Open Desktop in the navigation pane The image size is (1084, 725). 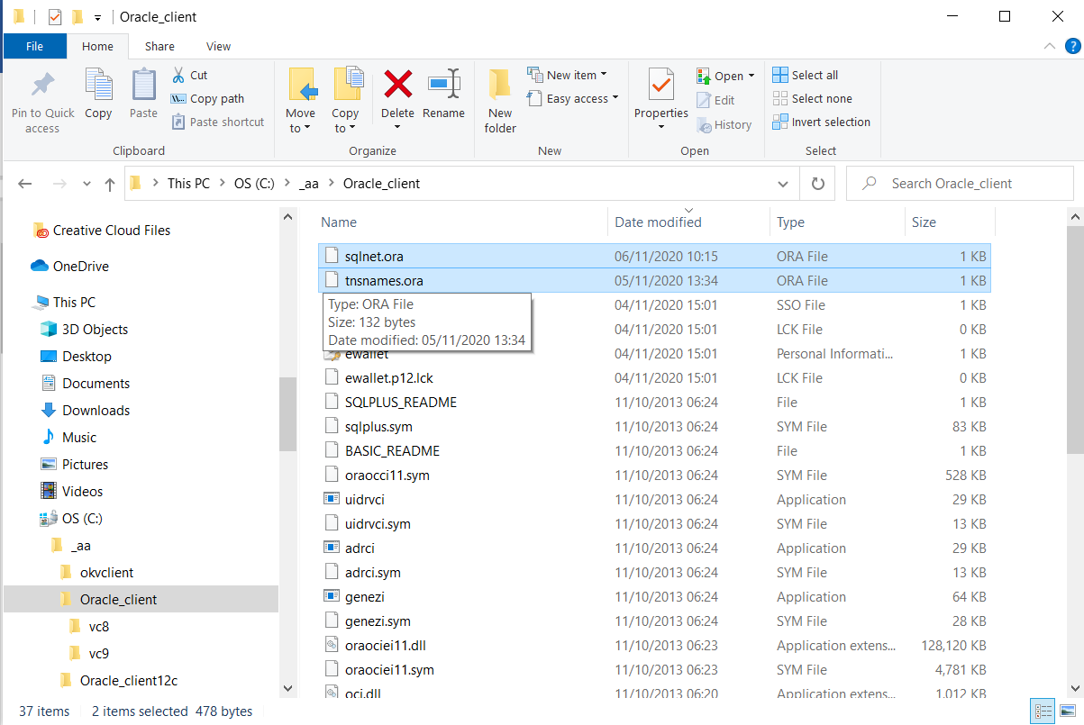77,357
